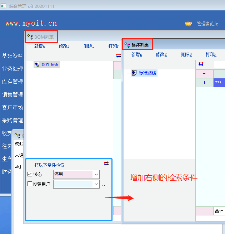Click the handshake icon beside 管理者论坛
Viewport: 225px width, 234px height.
point(189,24)
